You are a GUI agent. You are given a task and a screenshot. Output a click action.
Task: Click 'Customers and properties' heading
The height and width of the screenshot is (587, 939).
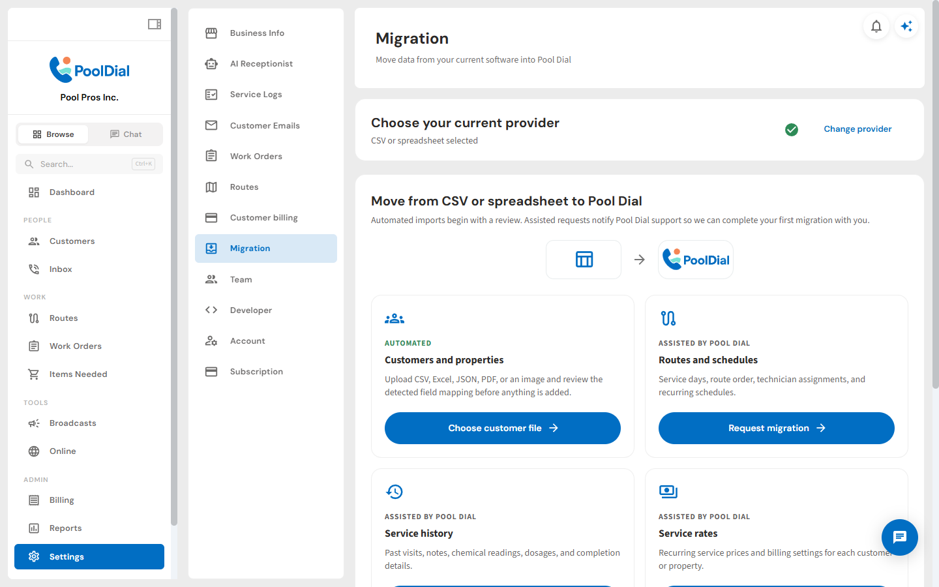click(444, 360)
